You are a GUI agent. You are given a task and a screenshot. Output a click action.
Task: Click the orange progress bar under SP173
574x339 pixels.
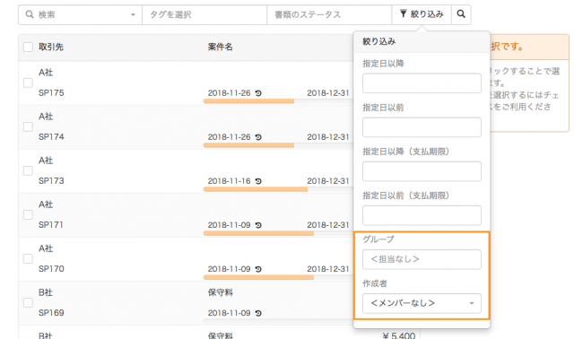pos(256,189)
